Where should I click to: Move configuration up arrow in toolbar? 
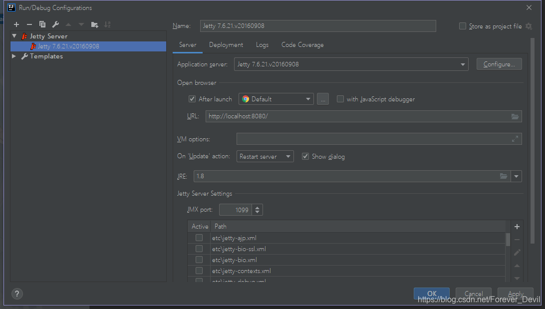pyautogui.click(x=68, y=24)
